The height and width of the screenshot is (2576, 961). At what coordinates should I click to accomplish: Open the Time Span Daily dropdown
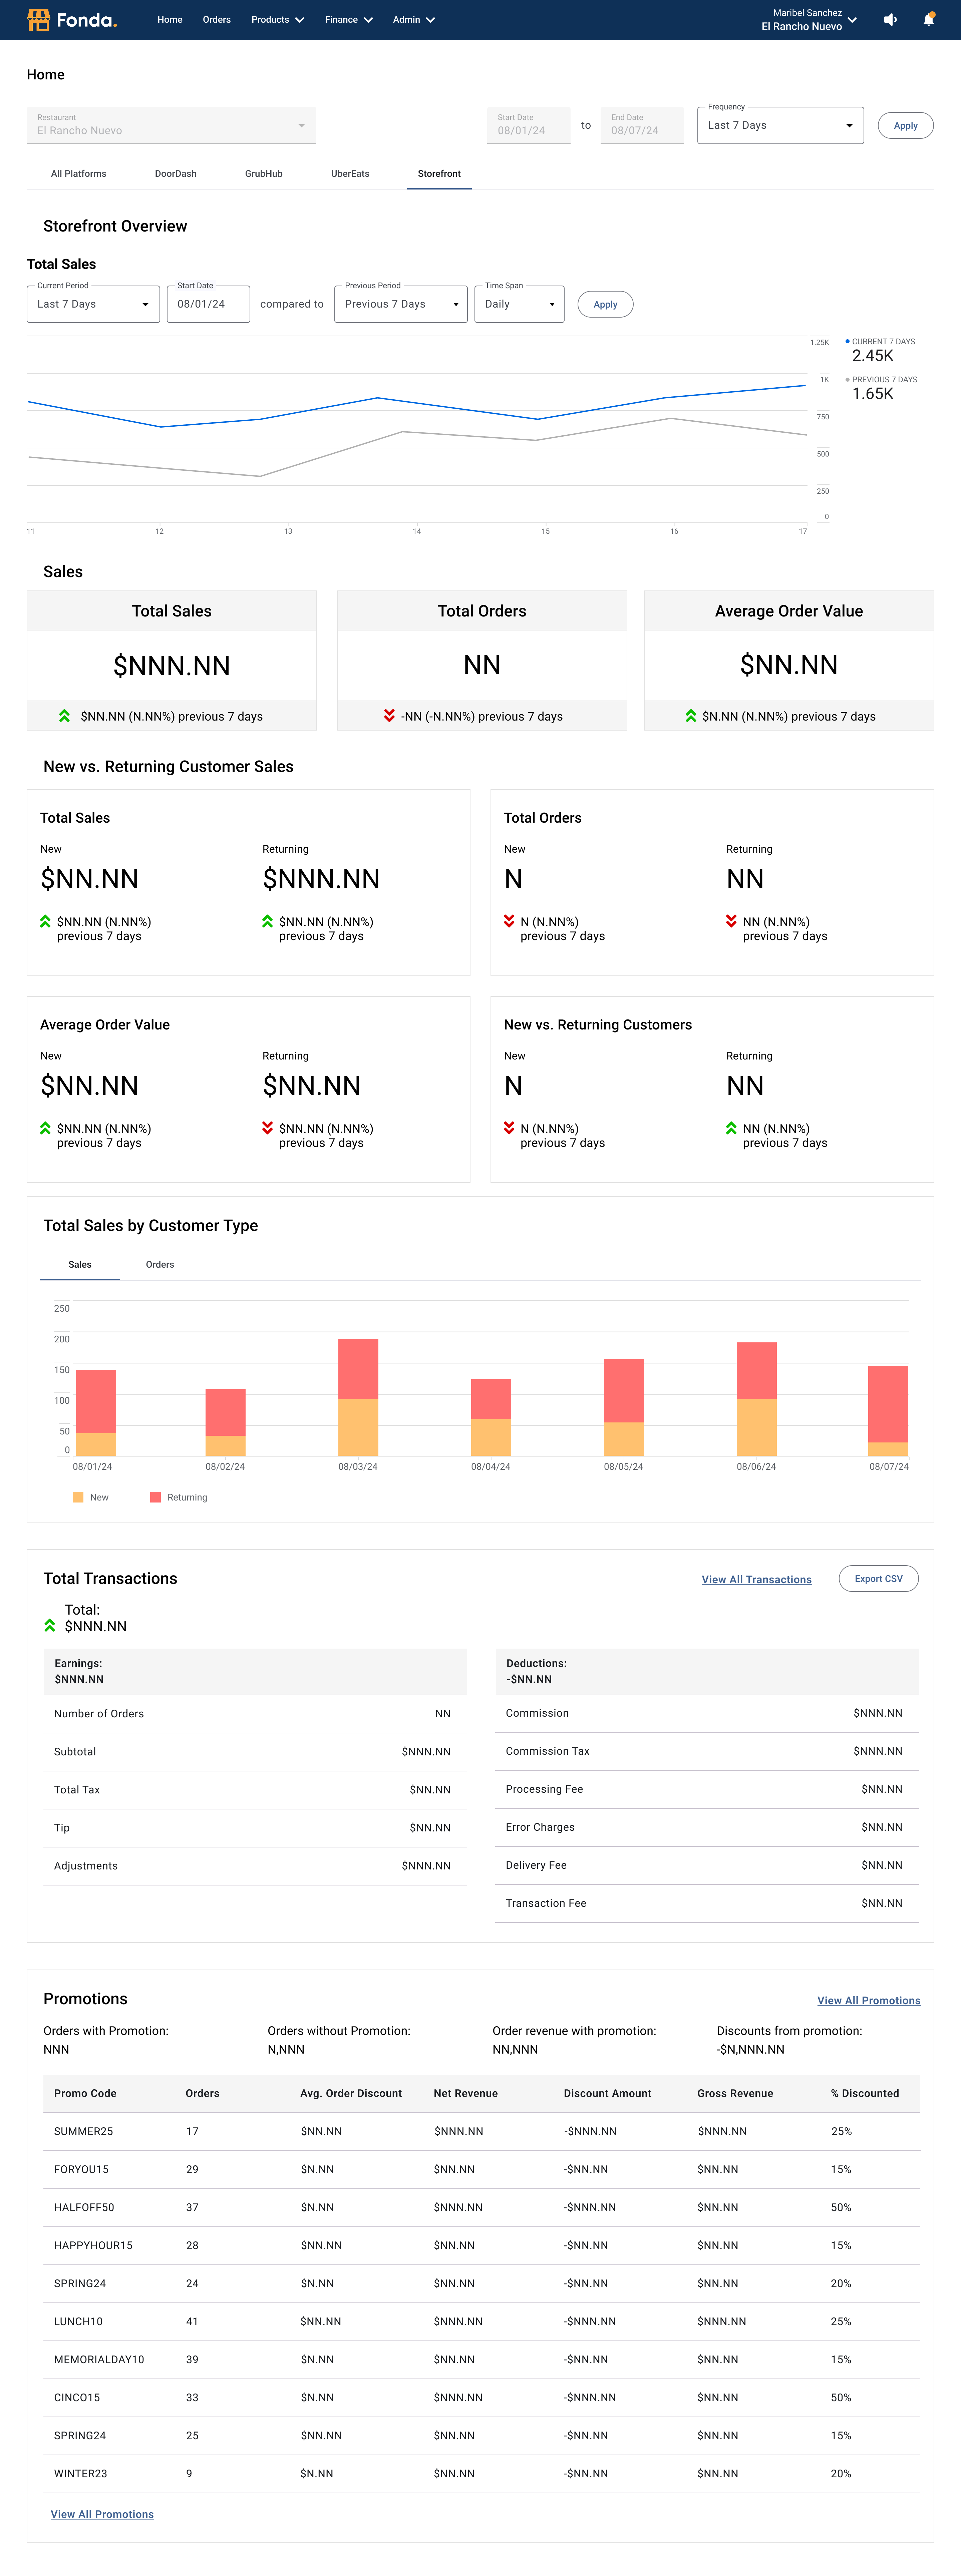tap(520, 304)
